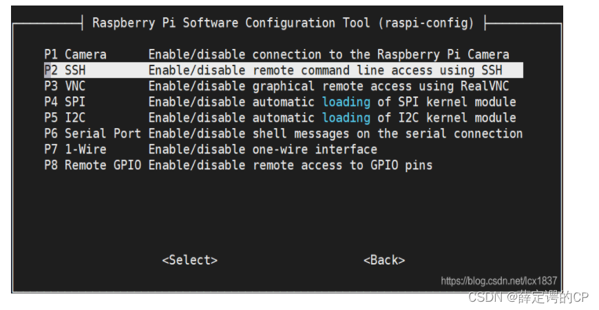Click 'Enable/disable remote command line access using SSH'
The width and height of the screenshot is (599, 310).
pyautogui.click(x=326, y=70)
